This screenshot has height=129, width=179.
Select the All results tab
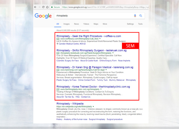[x=58, y=24]
